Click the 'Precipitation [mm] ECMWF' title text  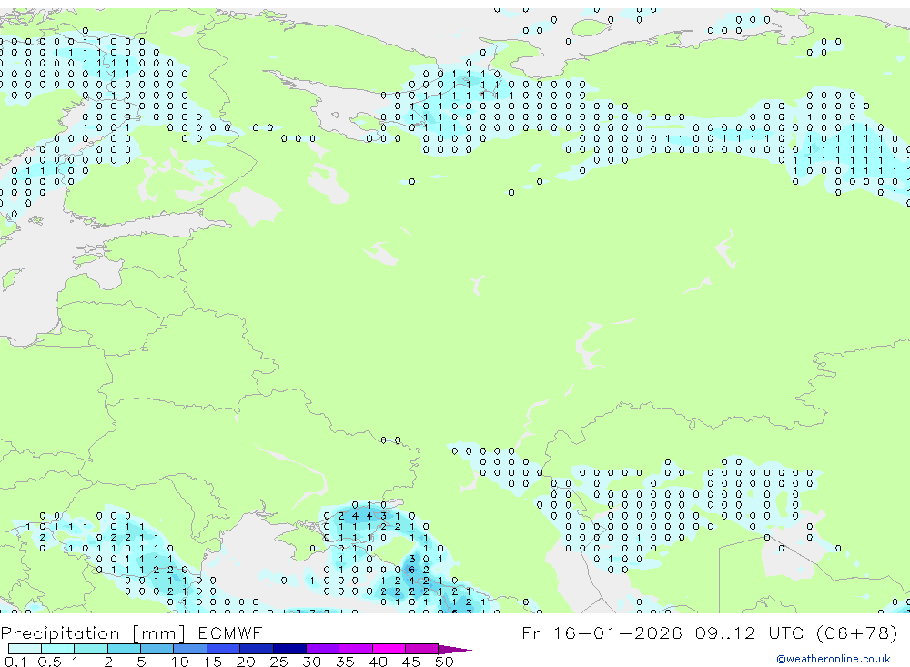pyautogui.click(x=132, y=632)
